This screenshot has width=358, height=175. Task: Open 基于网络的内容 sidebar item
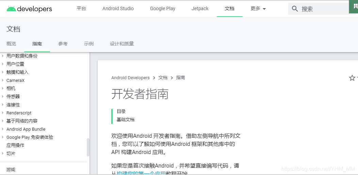[x=22, y=121]
